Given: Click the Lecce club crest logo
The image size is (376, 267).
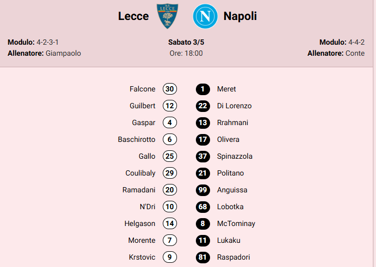Looking at the screenshot, I should (168, 16).
